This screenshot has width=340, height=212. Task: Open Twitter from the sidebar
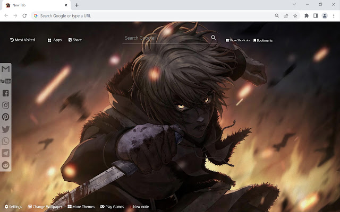click(x=6, y=129)
